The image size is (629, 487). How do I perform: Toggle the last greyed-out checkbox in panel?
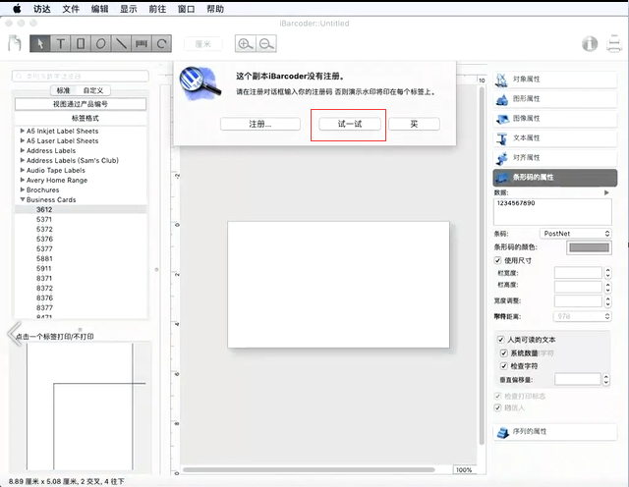[x=498, y=407]
